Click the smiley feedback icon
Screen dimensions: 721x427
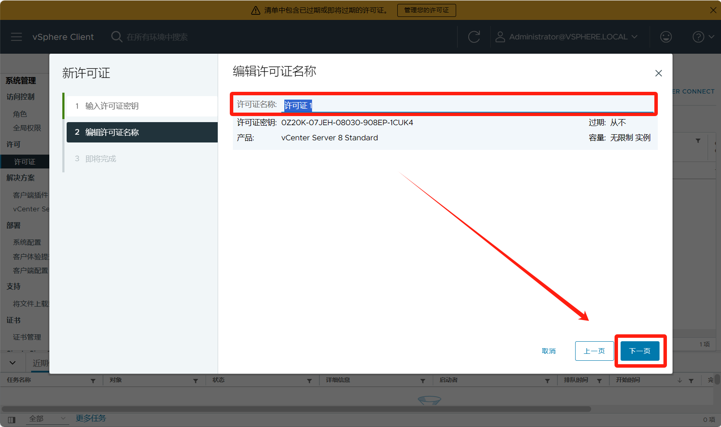(x=666, y=37)
